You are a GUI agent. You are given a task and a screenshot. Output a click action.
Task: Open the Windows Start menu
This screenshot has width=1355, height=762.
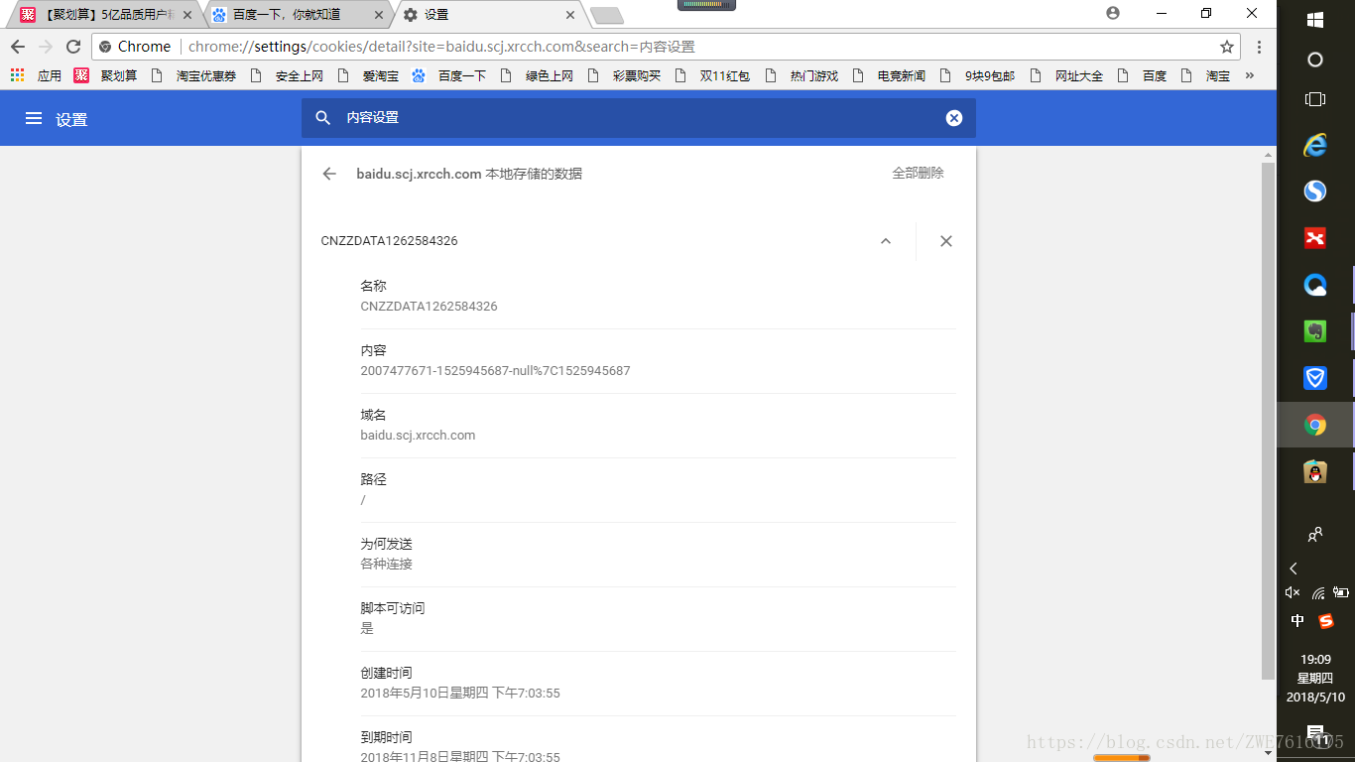[1315, 19]
